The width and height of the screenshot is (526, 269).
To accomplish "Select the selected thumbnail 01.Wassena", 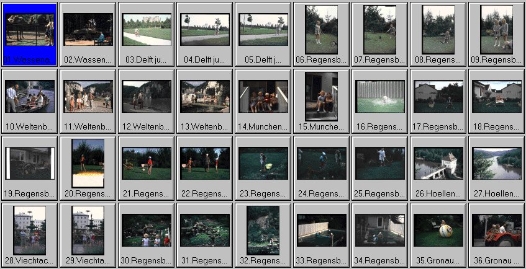I will (x=30, y=30).
